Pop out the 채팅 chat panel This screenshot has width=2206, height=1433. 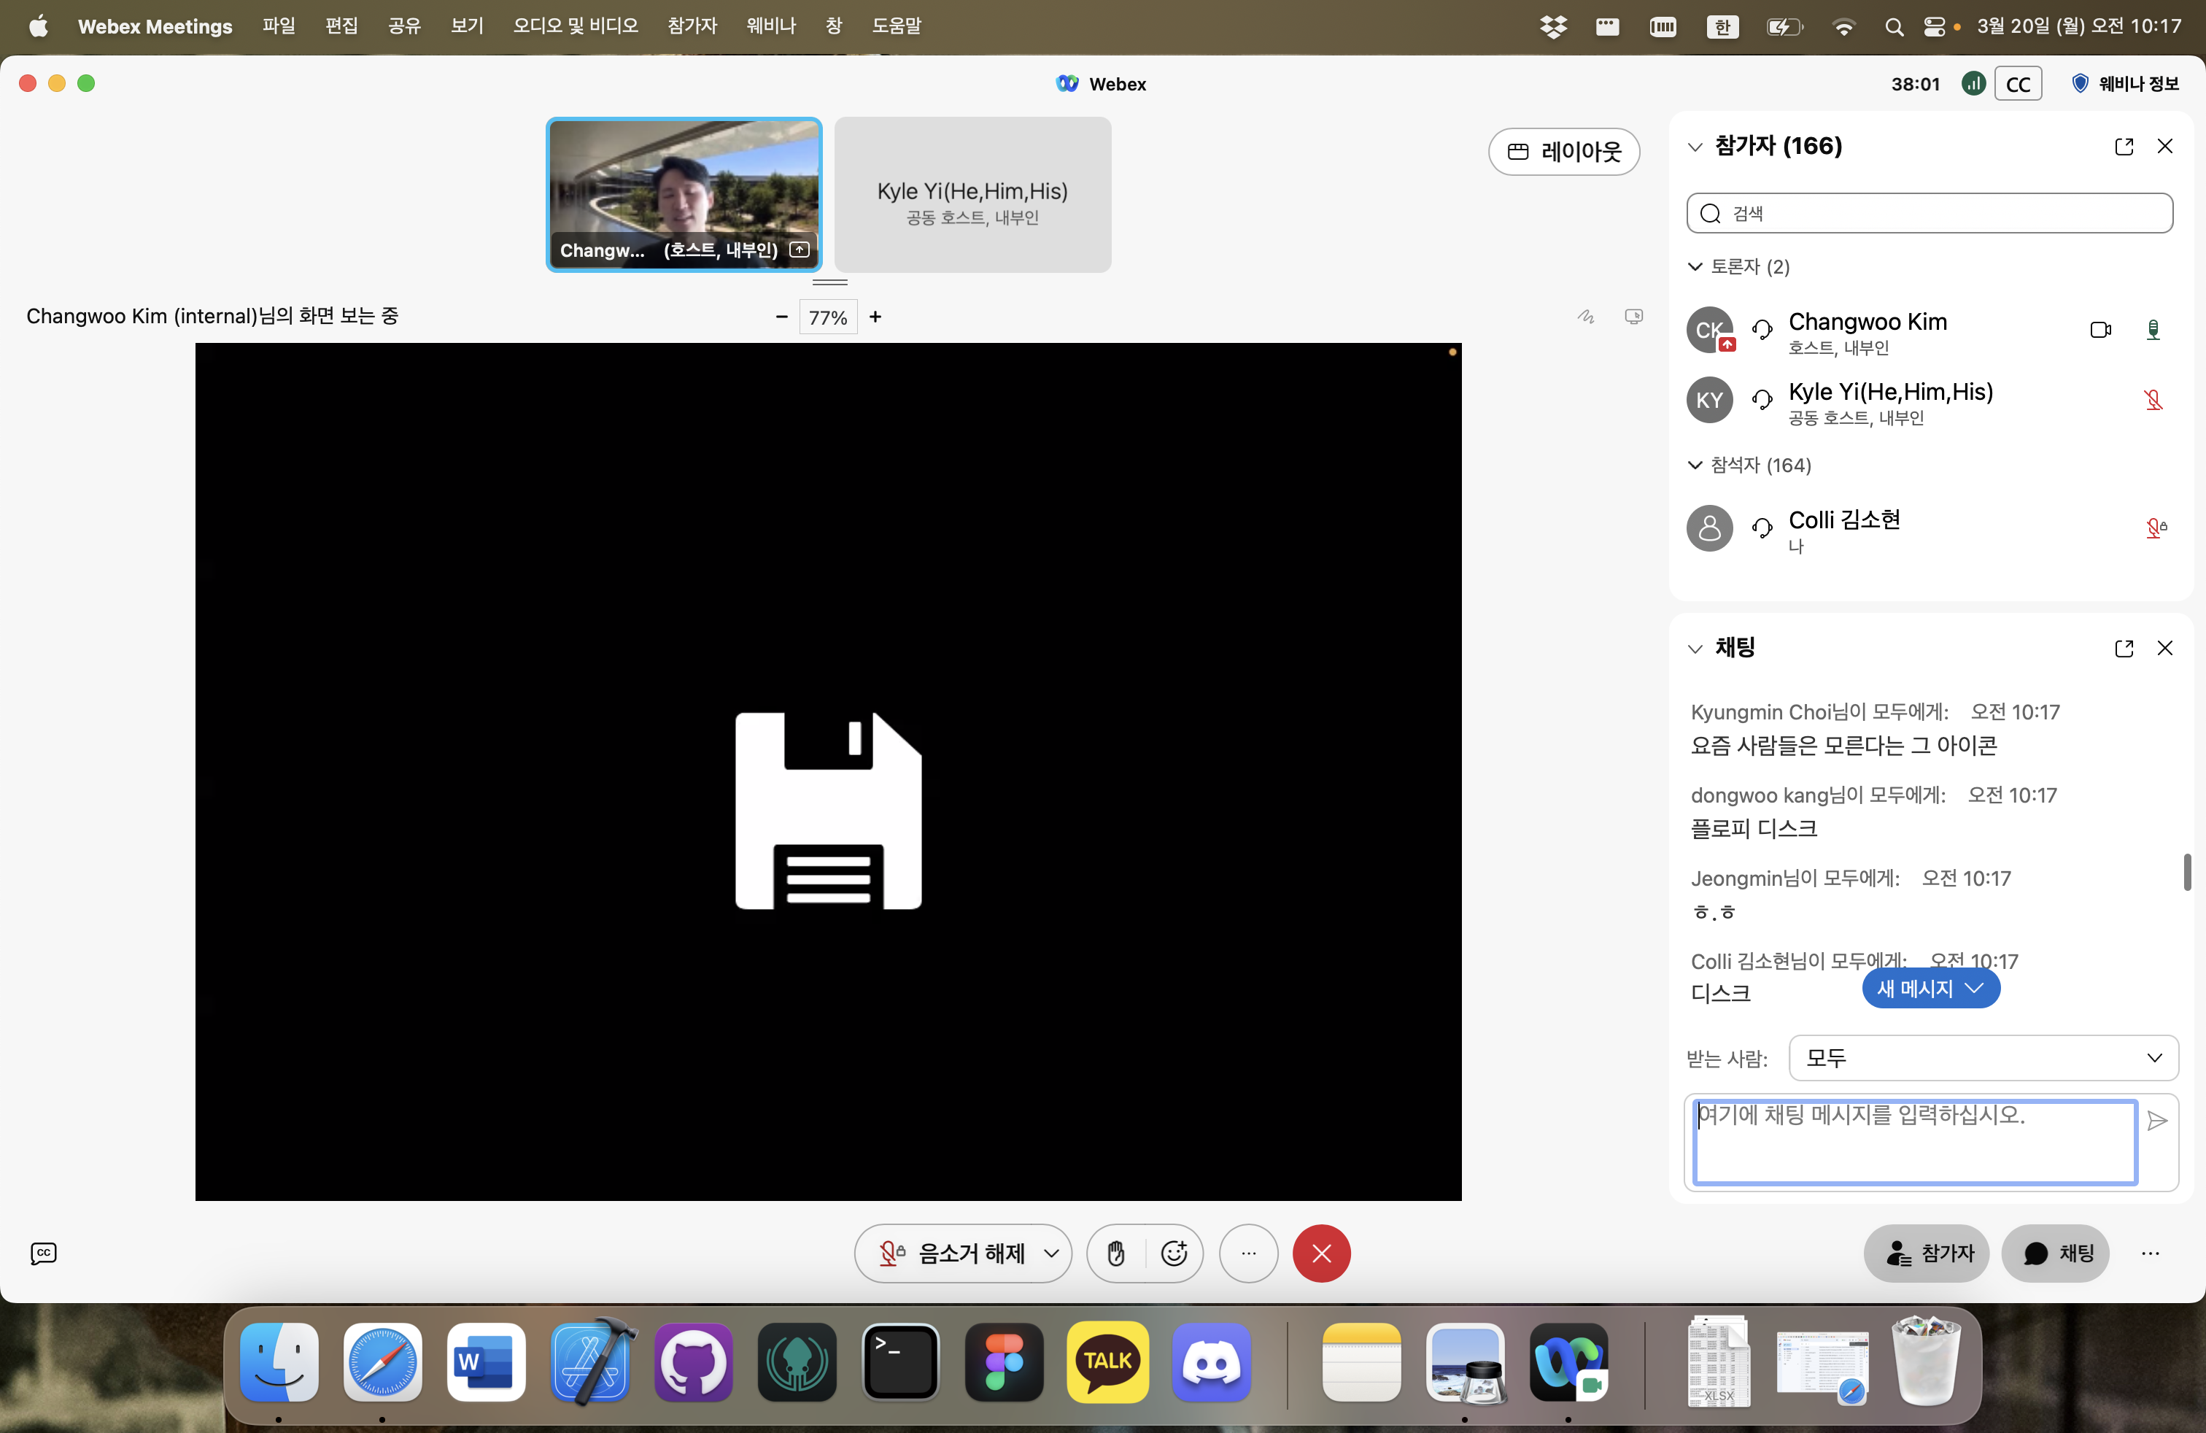click(x=2124, y=649)
